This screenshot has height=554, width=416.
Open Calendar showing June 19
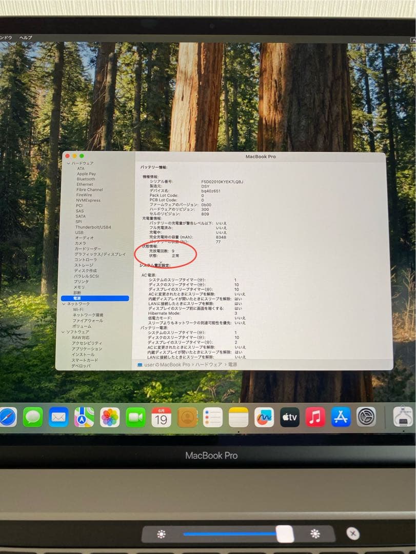(160, 418)
